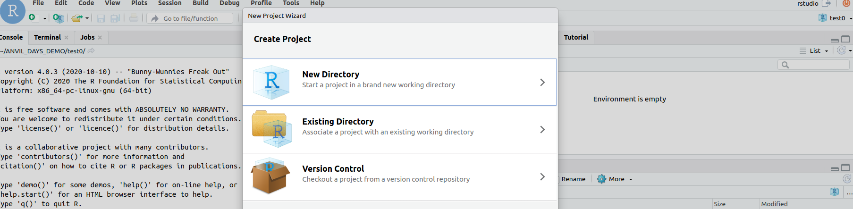Image resolution: width=853 pixels, height=209 pixels.
Task: Open the Help menu
Action: [317, 3]
